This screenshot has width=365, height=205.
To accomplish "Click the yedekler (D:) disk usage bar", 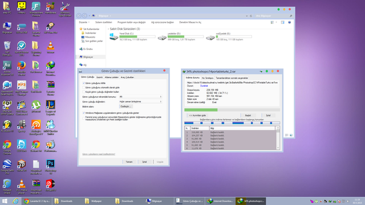I will (185, 36).
